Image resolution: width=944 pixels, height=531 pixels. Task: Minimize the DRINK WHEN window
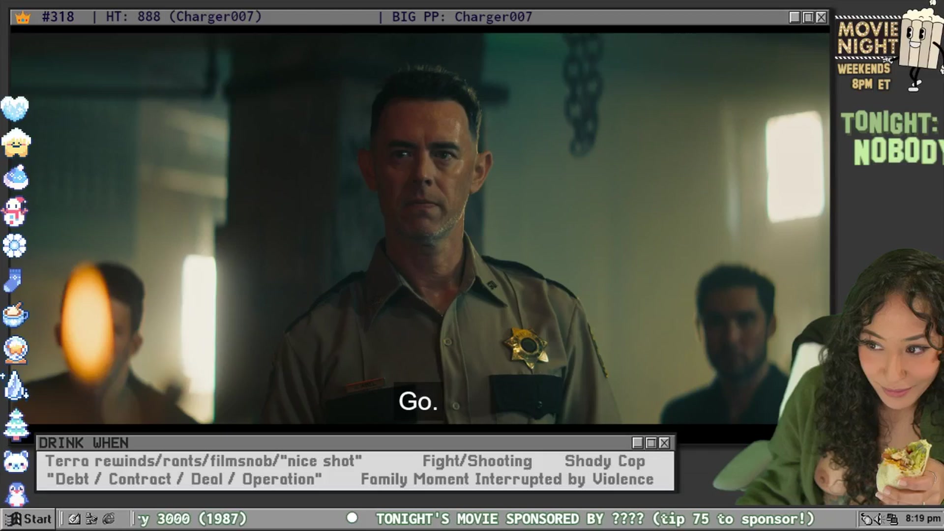[x=638, y=443]
